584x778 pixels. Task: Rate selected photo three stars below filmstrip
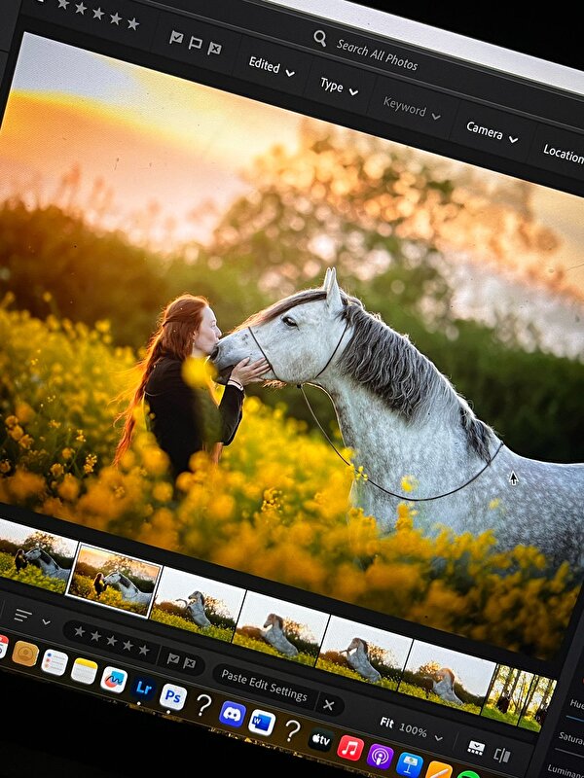tap(112, 641)
